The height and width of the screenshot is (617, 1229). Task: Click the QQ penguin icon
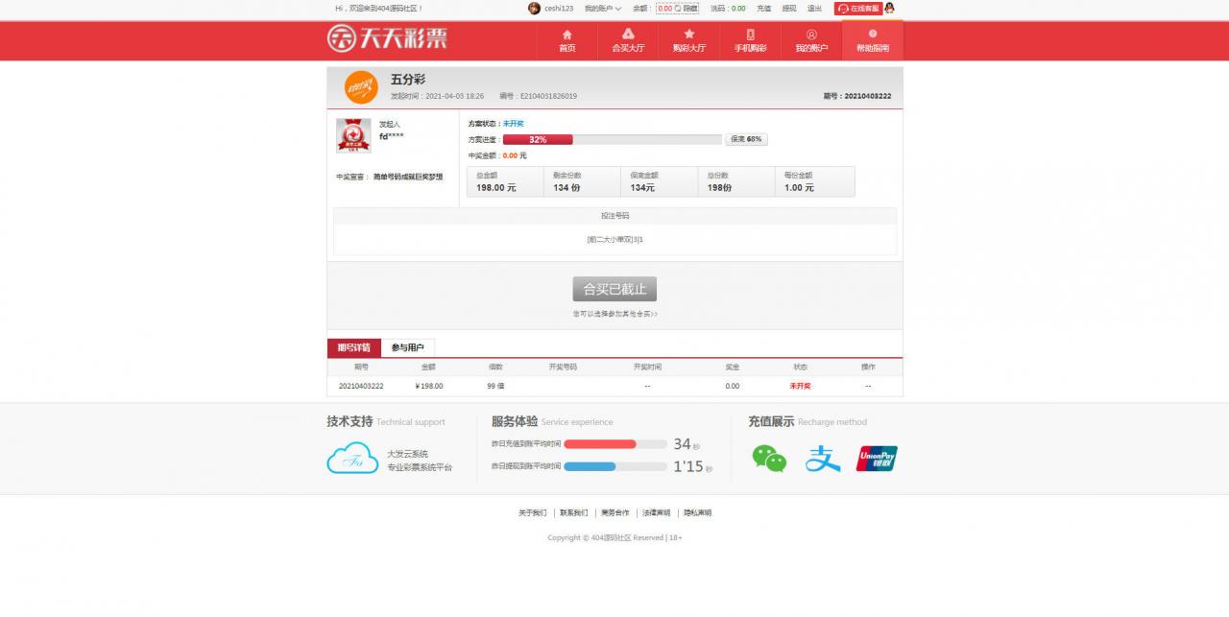(x=889, y=8)
